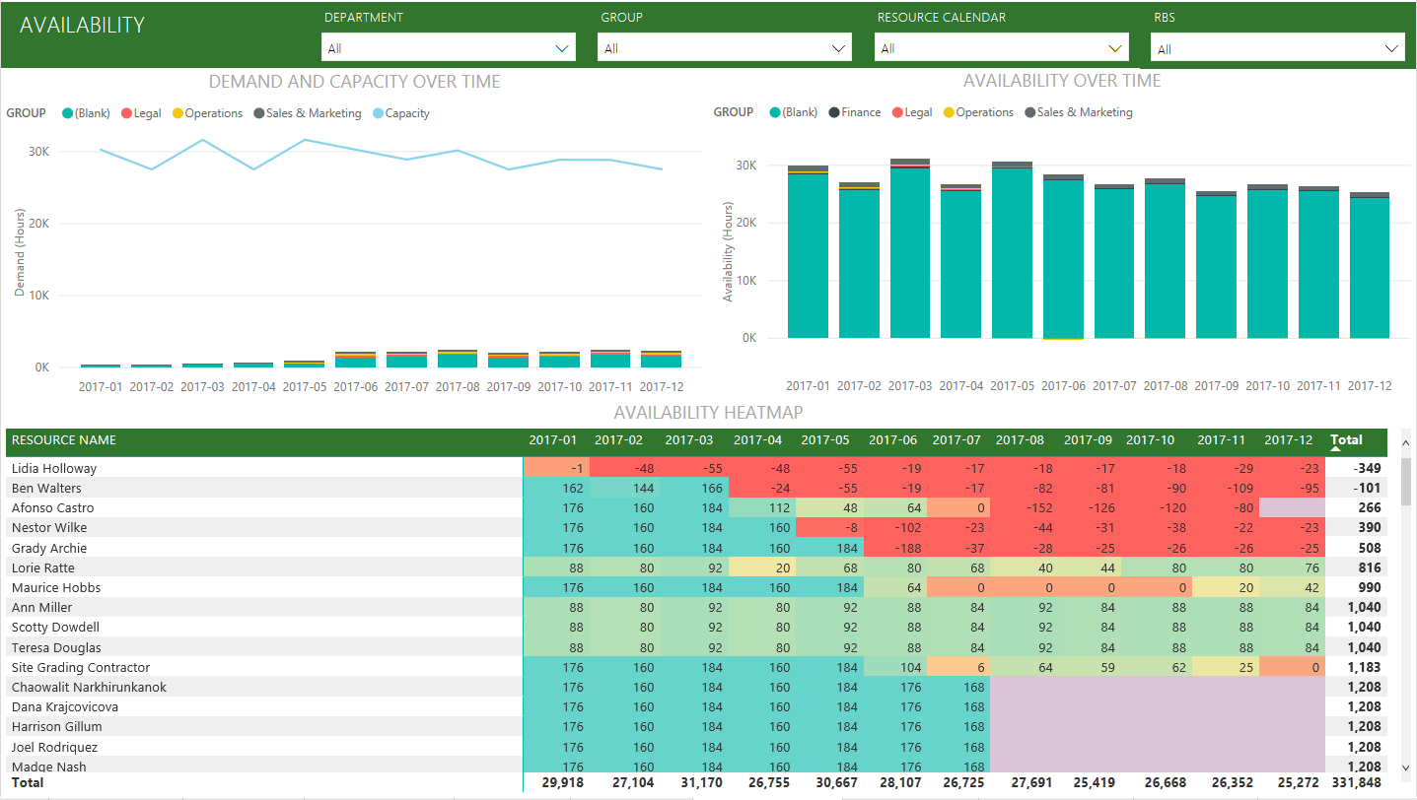The width and height of the screenshot is (1417, 800).
Task: Click Ben Walters resource name
Action: (46, 489)
